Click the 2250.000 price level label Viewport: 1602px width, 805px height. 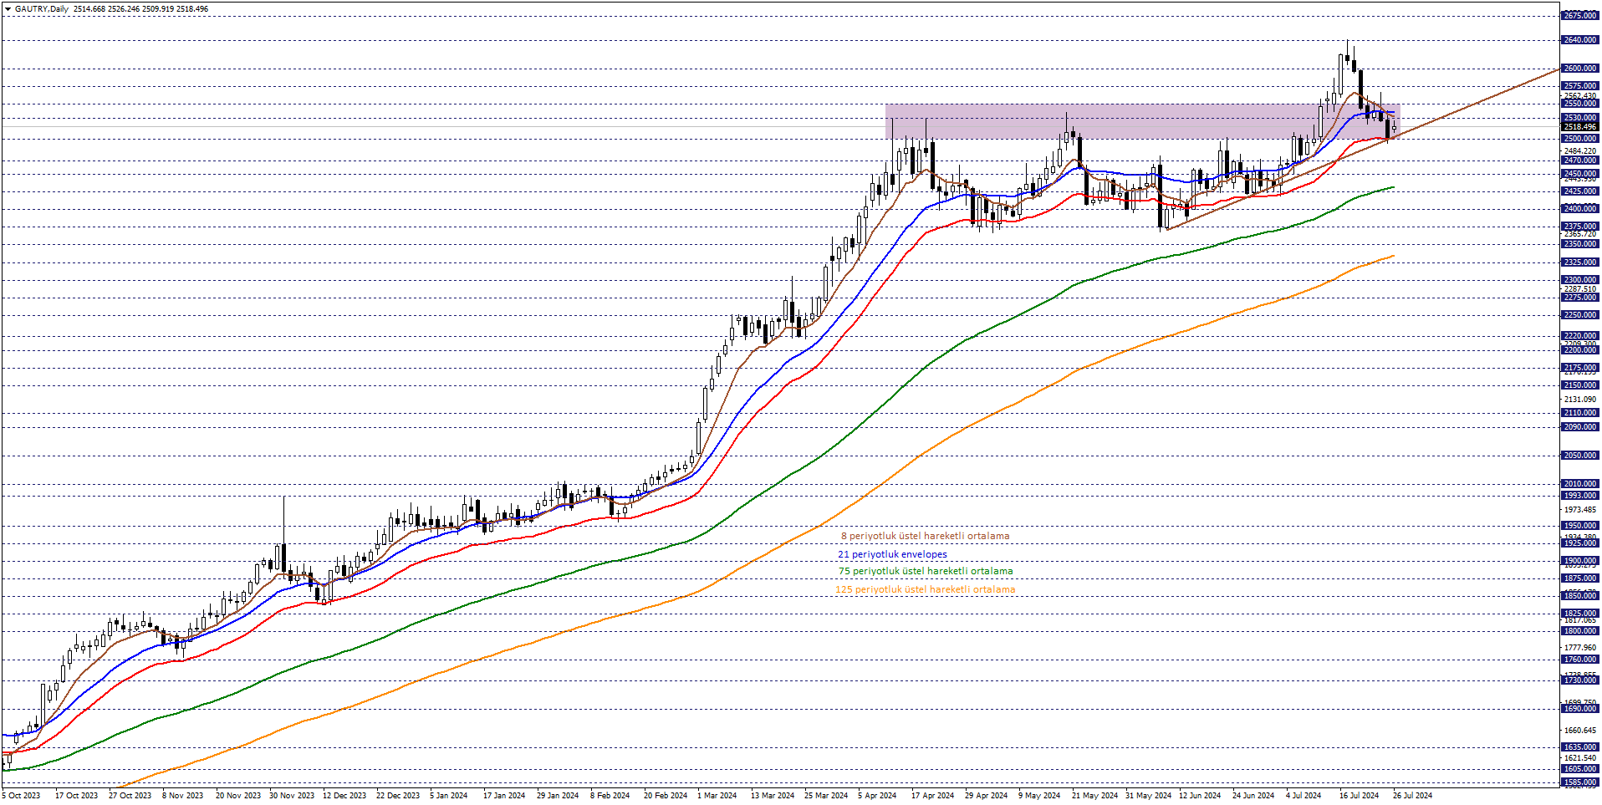pos(1579,315)
